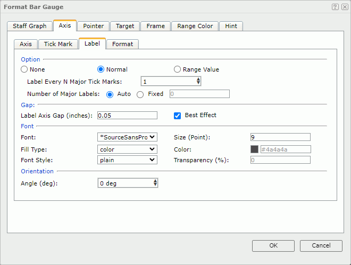Expand the Font Style dropdown
Screen dimensions: 351x265
click(x=127, y=160)
